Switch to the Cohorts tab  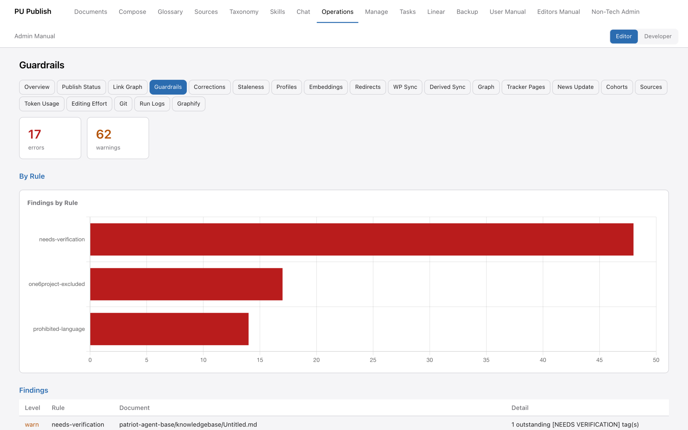[x=617, y=87]
